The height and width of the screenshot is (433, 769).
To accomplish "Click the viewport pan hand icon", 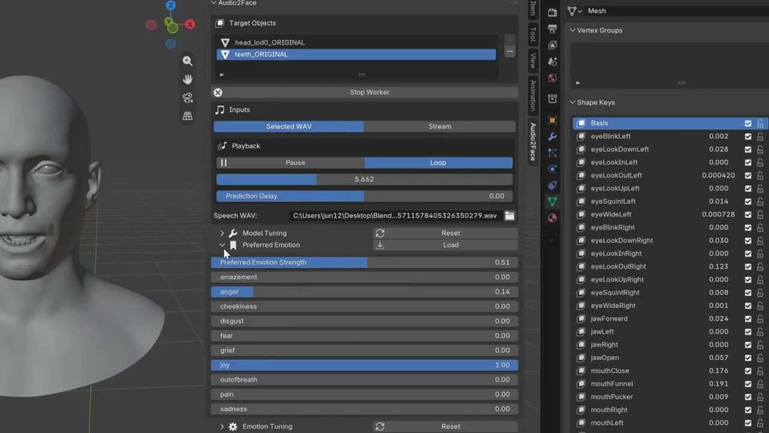I will point(187,79).
